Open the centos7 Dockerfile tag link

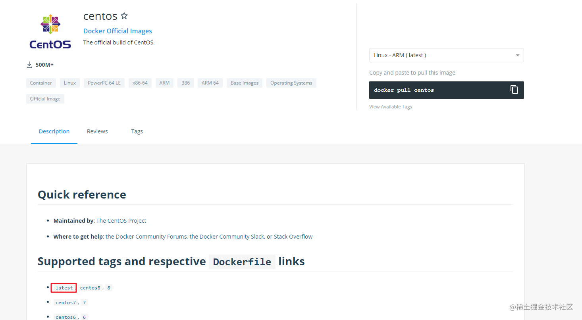(x=66, y=303)
